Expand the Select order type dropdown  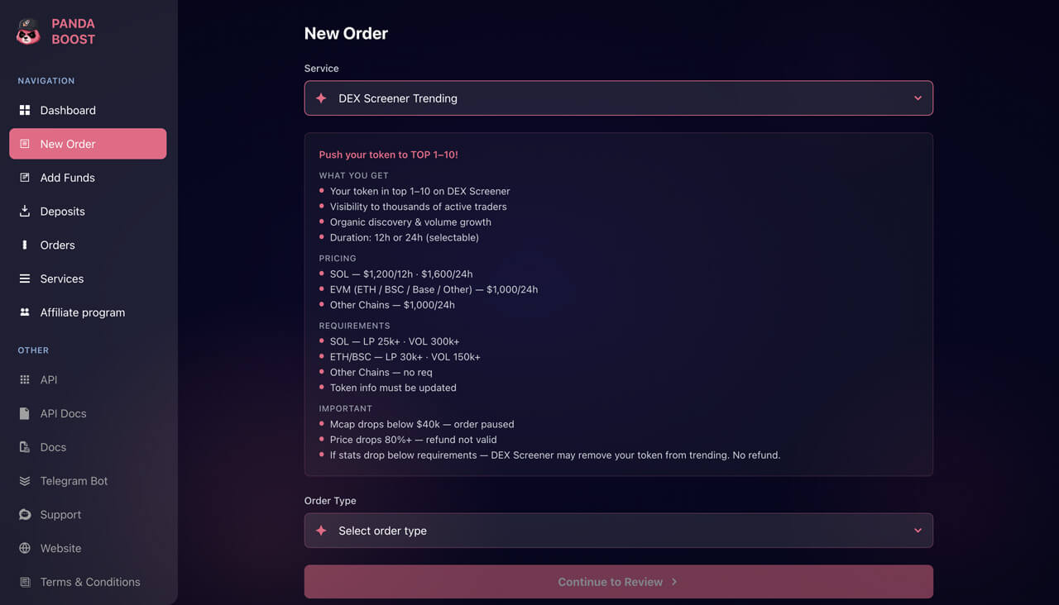point(619,531)
